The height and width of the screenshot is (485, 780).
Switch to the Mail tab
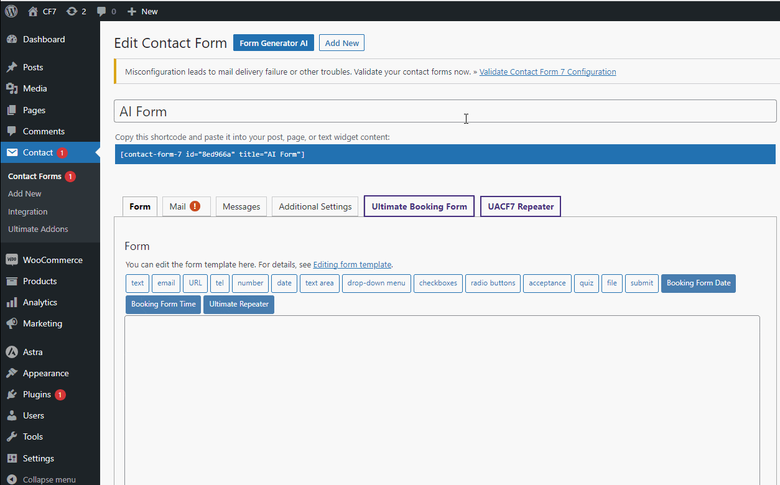(187, 206)
